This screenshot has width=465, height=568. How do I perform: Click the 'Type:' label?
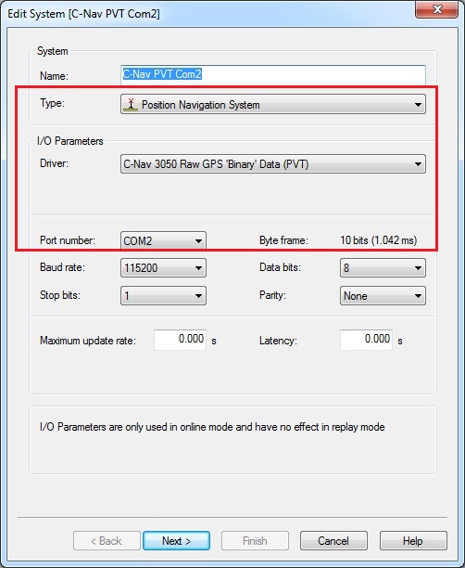53,103
